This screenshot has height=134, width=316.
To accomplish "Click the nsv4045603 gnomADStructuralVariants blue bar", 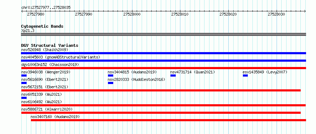I will 163,61.
